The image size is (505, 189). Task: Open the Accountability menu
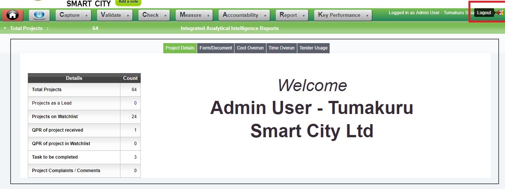[x=240, y=15]
